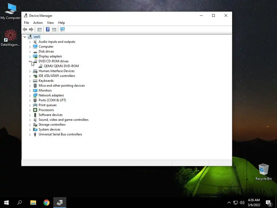
Task: Click the Display adapters icon
Action: [35, 56]
